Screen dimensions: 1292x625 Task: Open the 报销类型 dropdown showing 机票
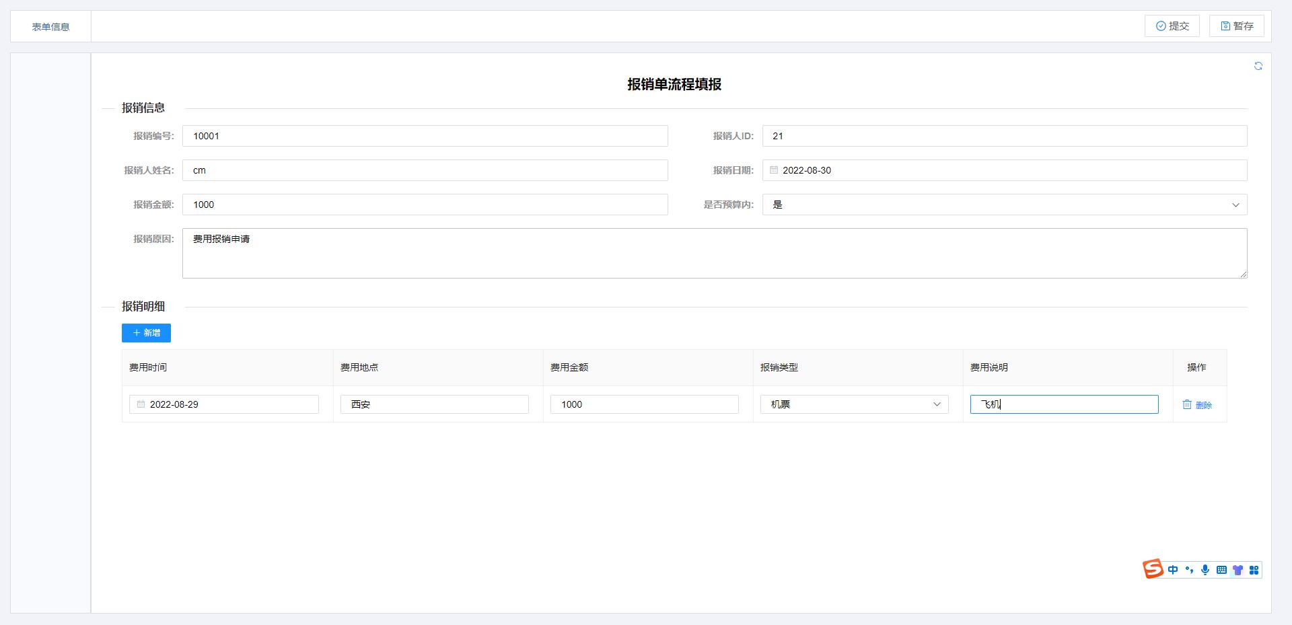[854, 404]
